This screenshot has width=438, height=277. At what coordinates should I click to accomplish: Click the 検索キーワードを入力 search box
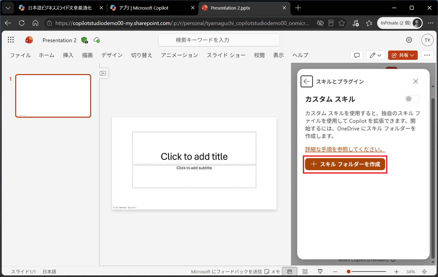coord(219,40)
